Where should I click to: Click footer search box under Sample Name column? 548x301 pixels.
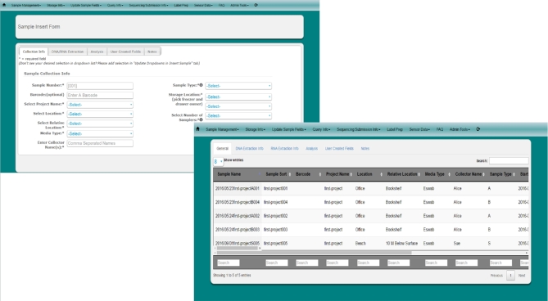point(229,263)
